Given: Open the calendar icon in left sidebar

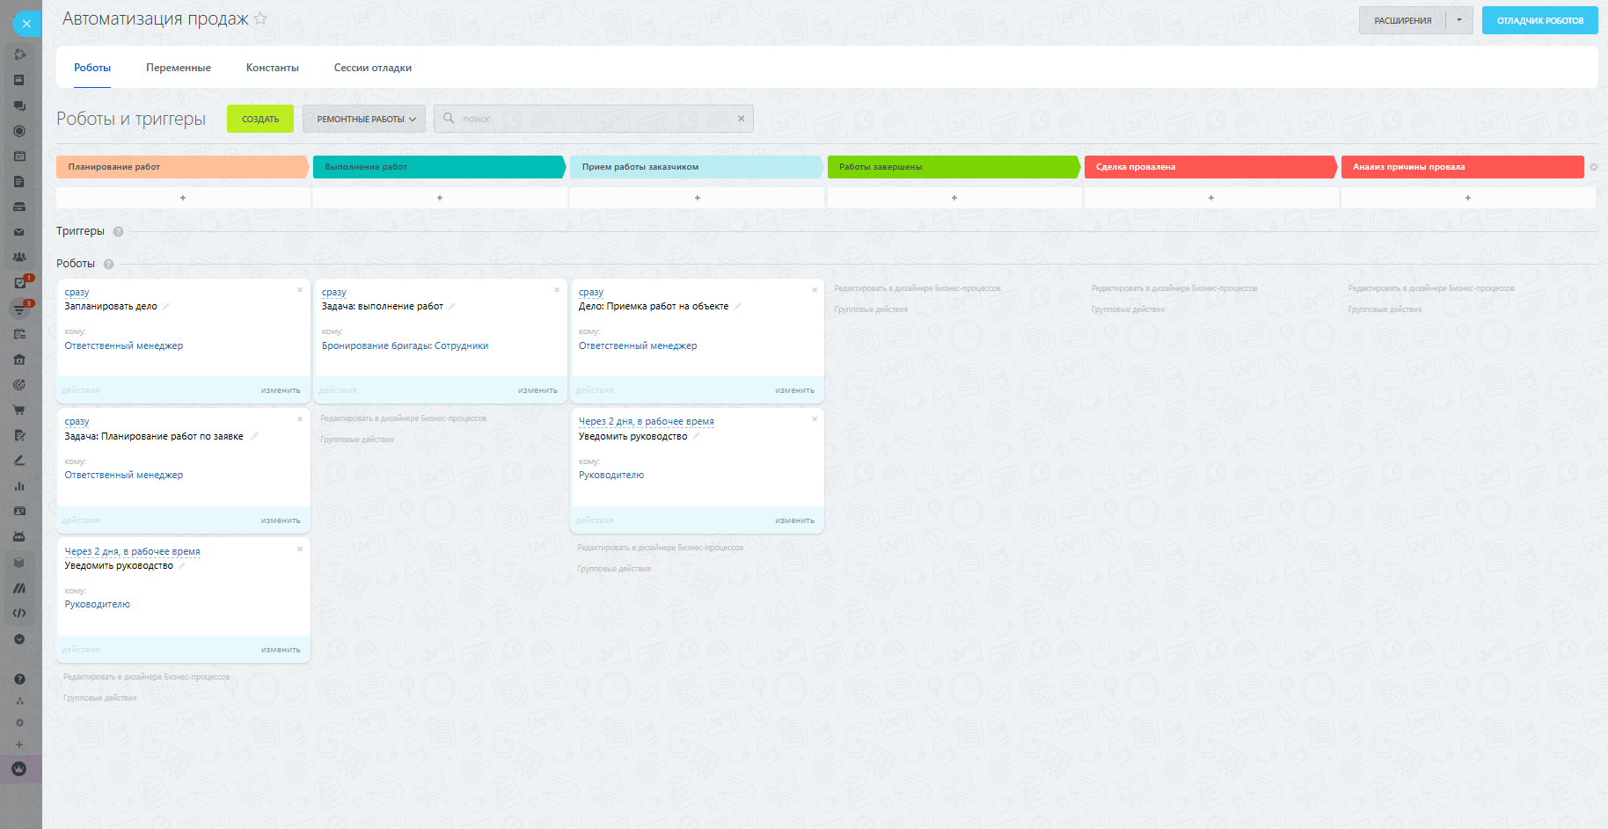Looking at the screenshot, I should coord(19,156).
